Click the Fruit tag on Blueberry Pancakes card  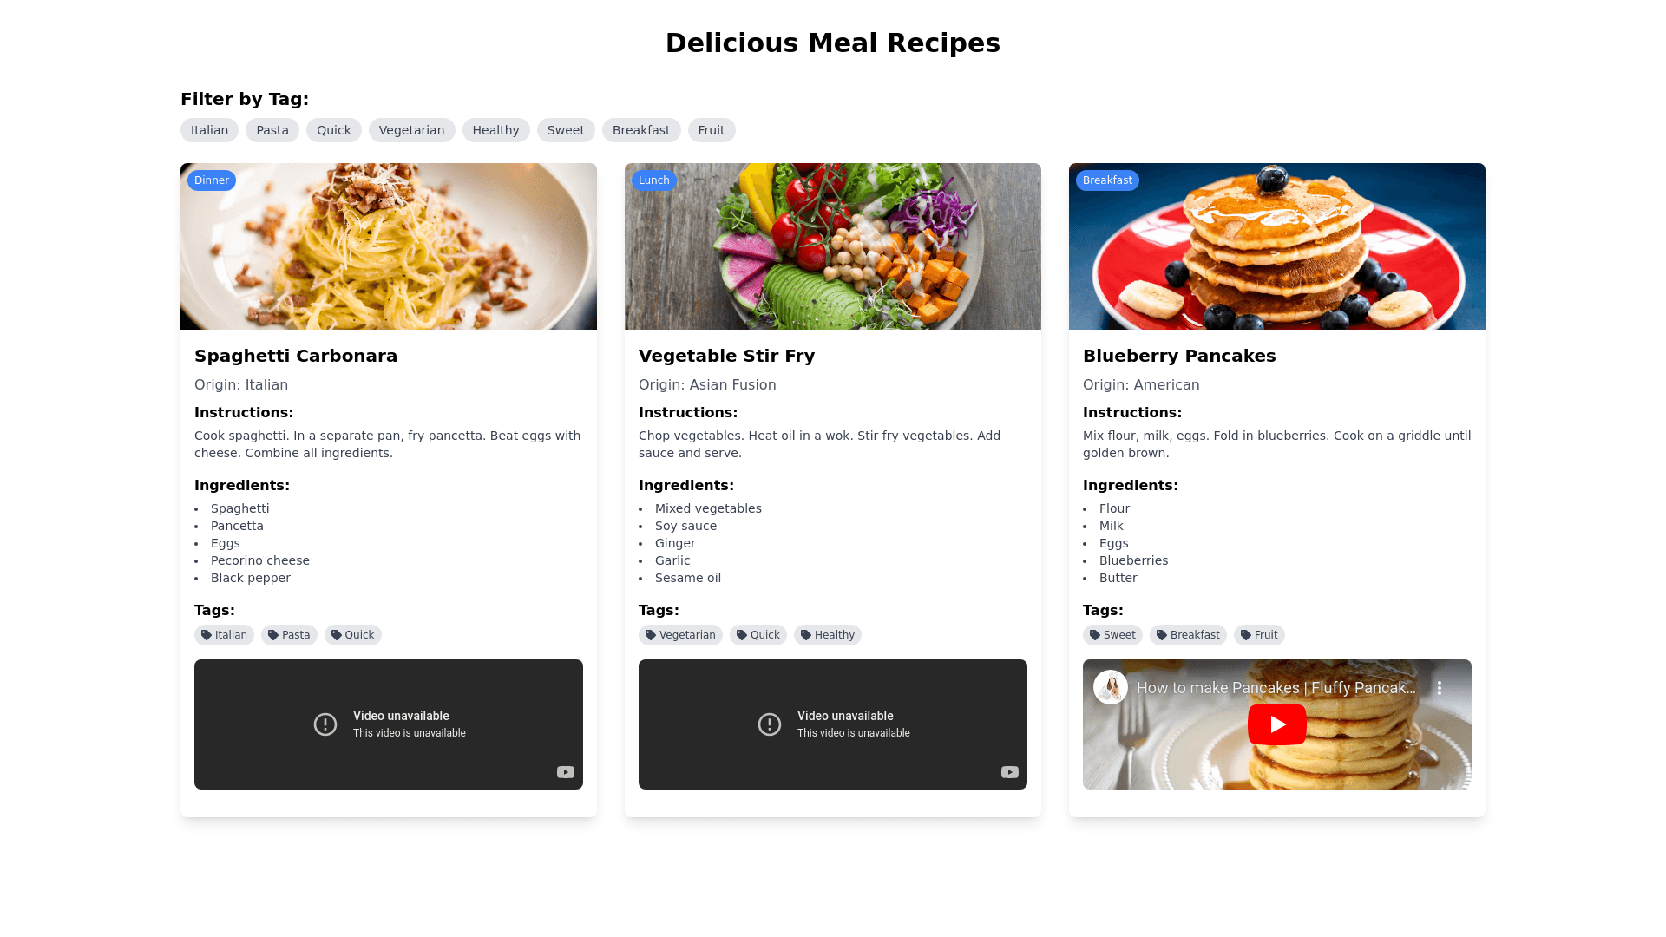point(1259,635)
